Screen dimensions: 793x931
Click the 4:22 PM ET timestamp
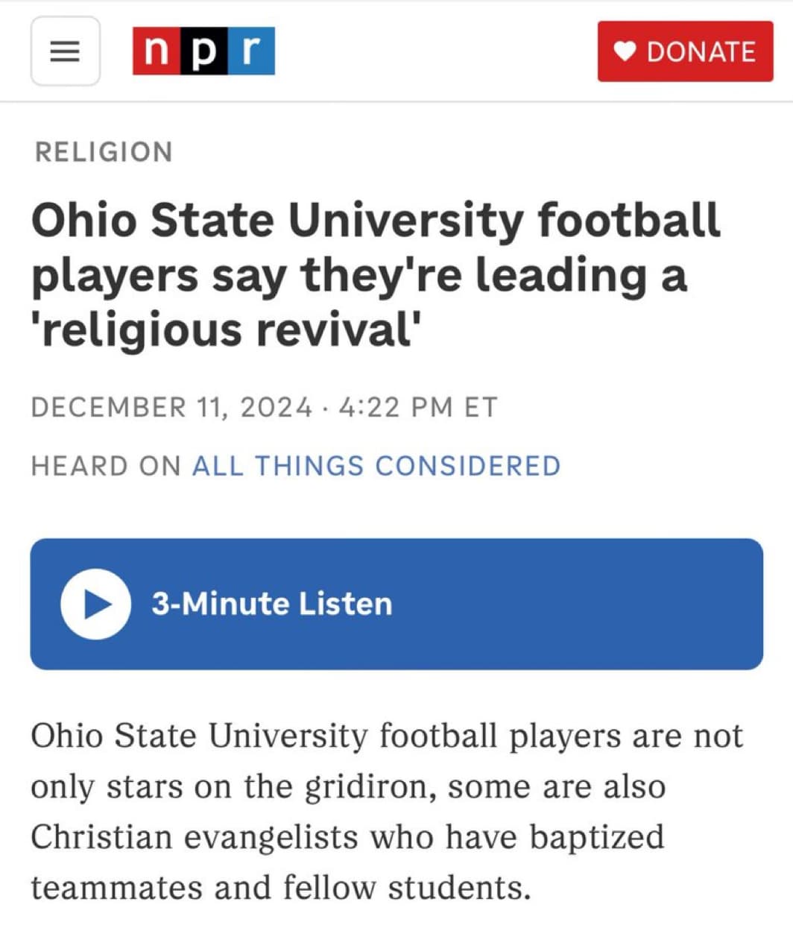417,408
